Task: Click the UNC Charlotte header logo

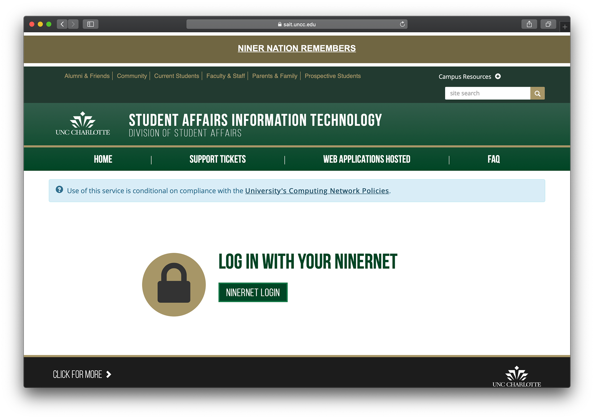Action: 83,124
